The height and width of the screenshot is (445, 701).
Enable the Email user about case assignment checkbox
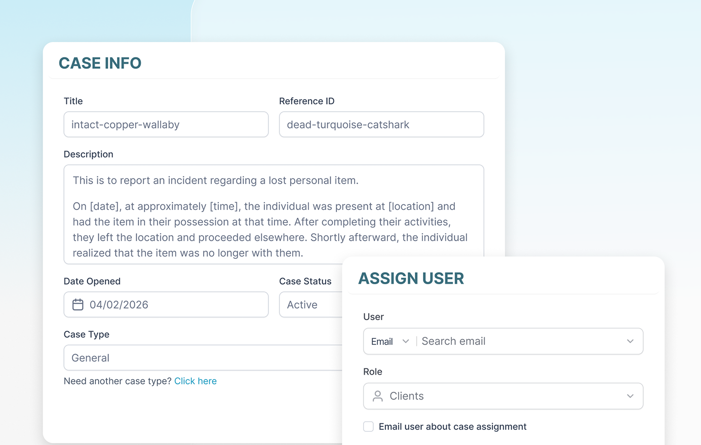368,426
